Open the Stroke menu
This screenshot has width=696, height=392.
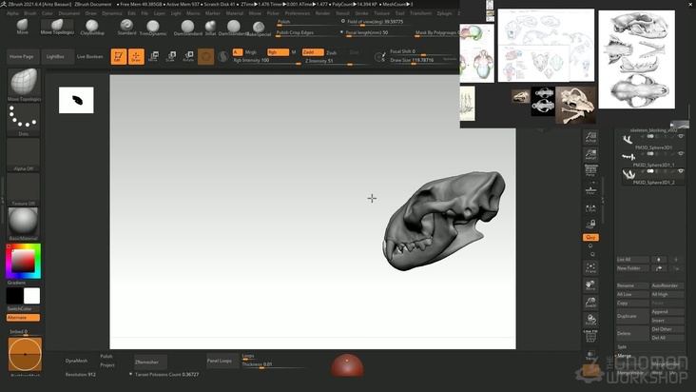click(361, 13)
